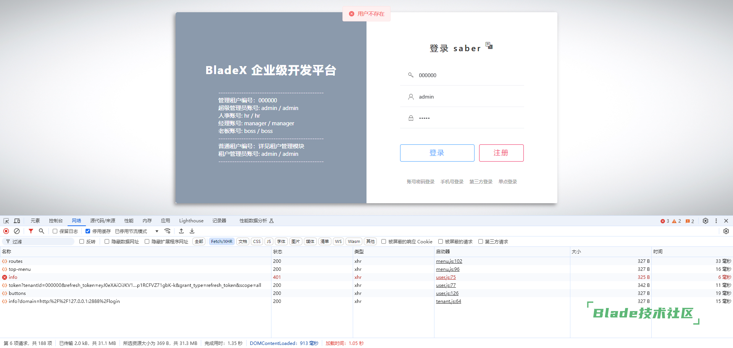Click the import HAR upload icon
The width and height of the screenshot is (733, 348).
[x=181, y=231]
